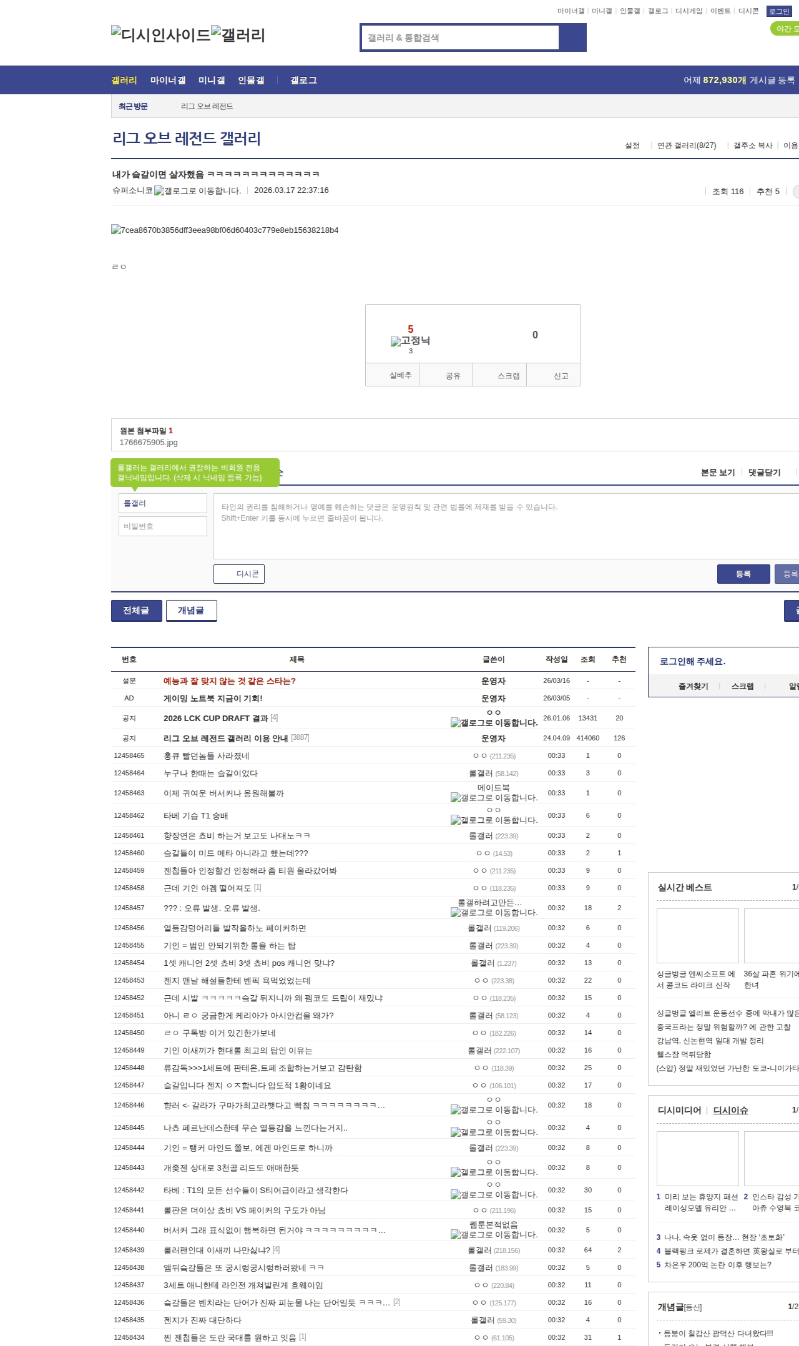The image size is (799, 1346).
Task: Switch to the 개념글 tab
Action: click(x=191, y=611)
